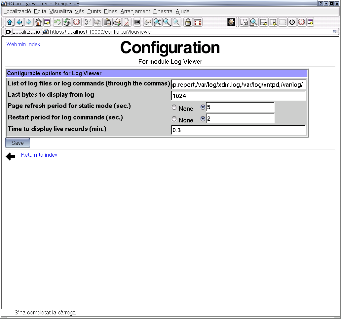This screenshot has width=341, height=319.
Task: Open the Punts menu
Action: [x=94, y=11]
